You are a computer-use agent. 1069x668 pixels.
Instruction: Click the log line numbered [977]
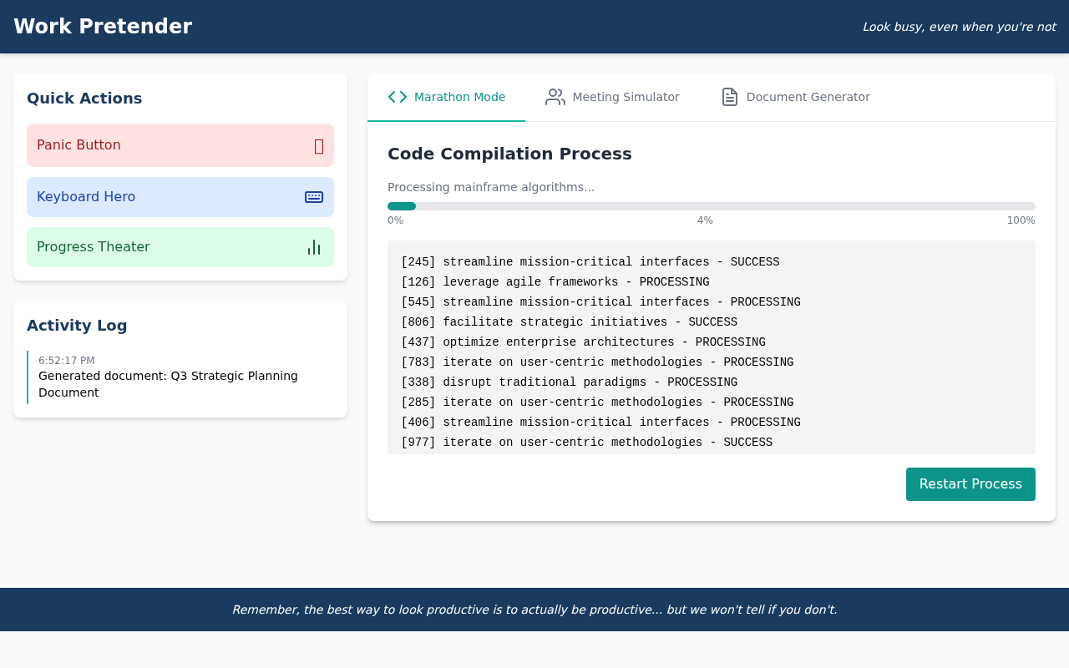(x=586, y=443)
